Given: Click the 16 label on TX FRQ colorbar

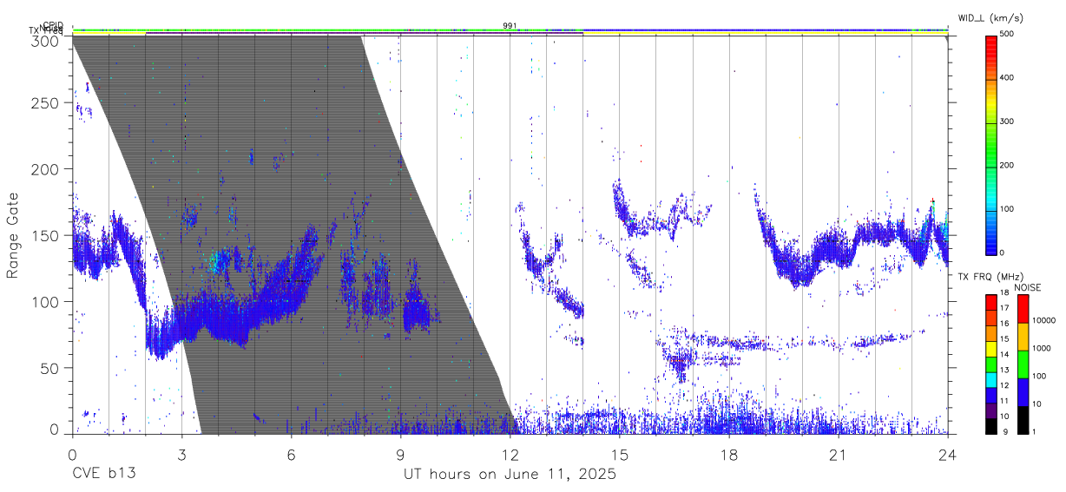Looking at the screenshot, I should [x=1005, y=324].
